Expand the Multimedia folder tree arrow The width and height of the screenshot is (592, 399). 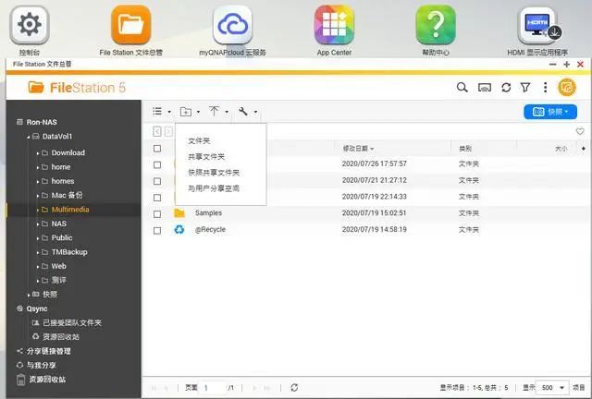pos(38,210)
